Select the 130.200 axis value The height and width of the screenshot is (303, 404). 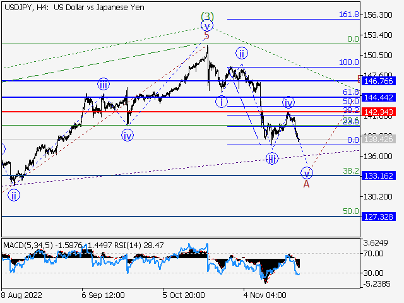[x=377, y=196]
